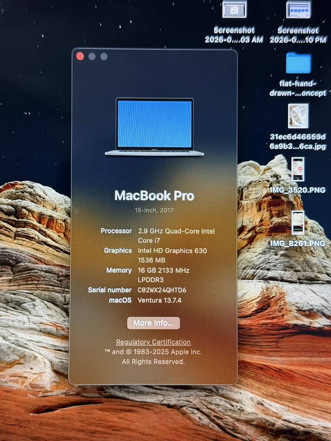This screenshot has width=331, height=441.
Task: Click the 'All Rights Reserved.' text
Action: point(153,362)
